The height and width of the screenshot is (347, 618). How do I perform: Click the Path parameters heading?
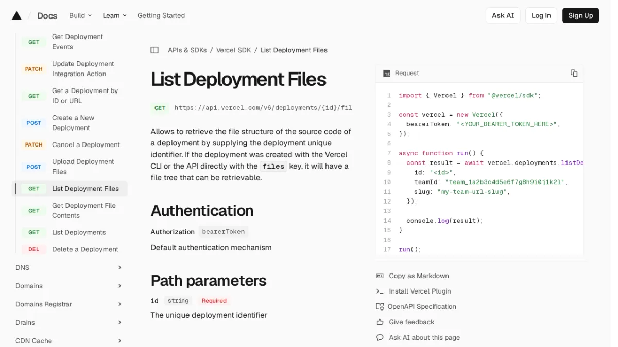[x=209, y=281]
